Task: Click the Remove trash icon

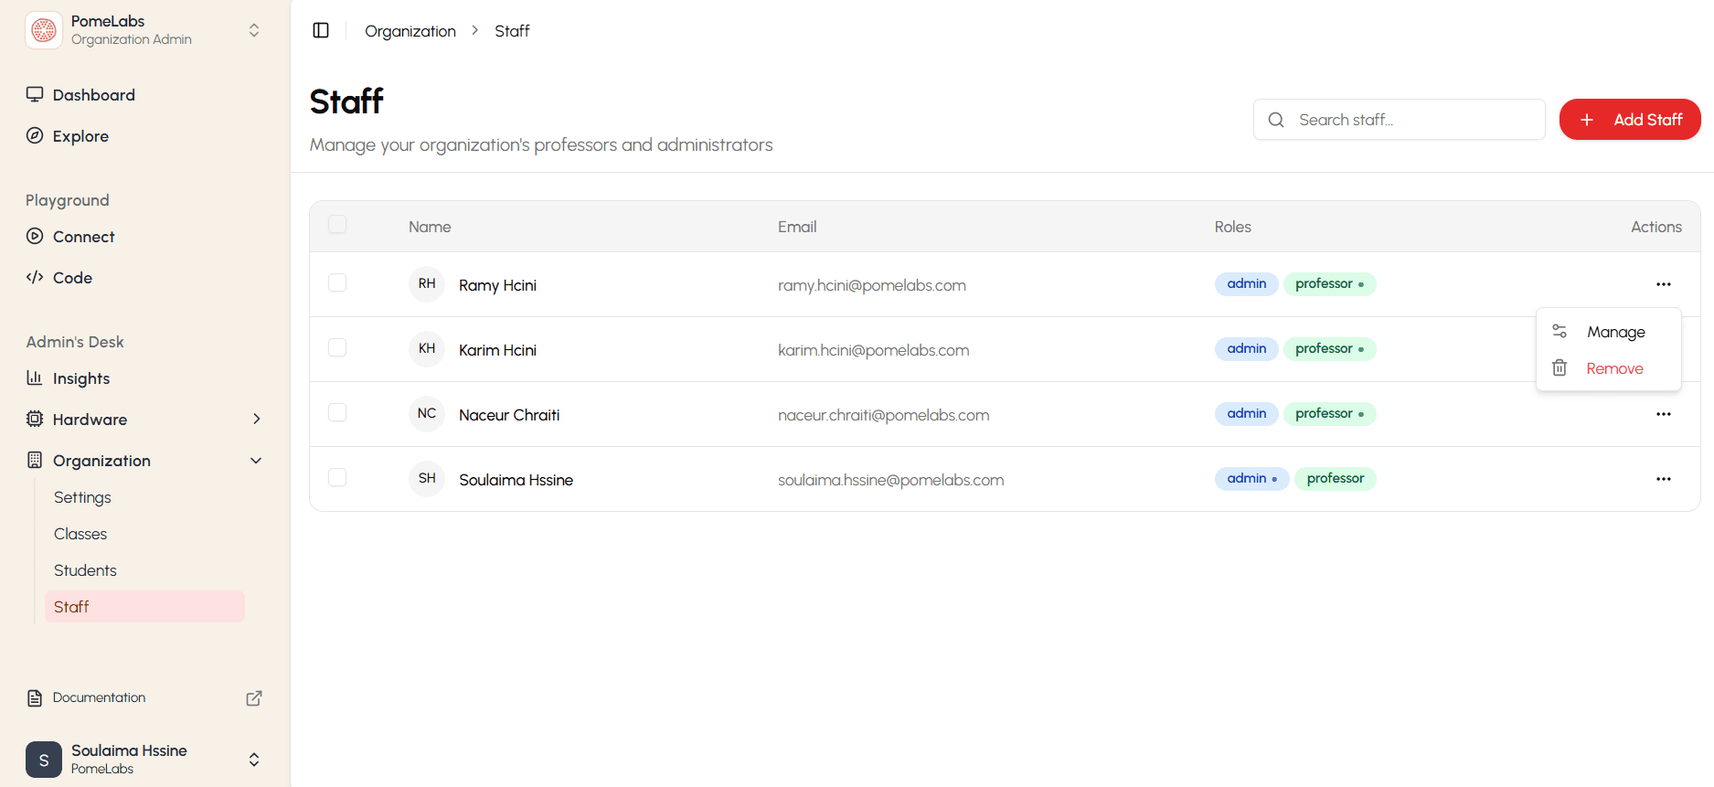Action: coord(1560,367)
